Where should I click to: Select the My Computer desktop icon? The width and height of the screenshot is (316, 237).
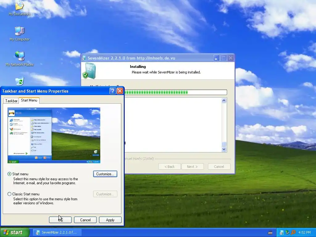pos(19,34)
